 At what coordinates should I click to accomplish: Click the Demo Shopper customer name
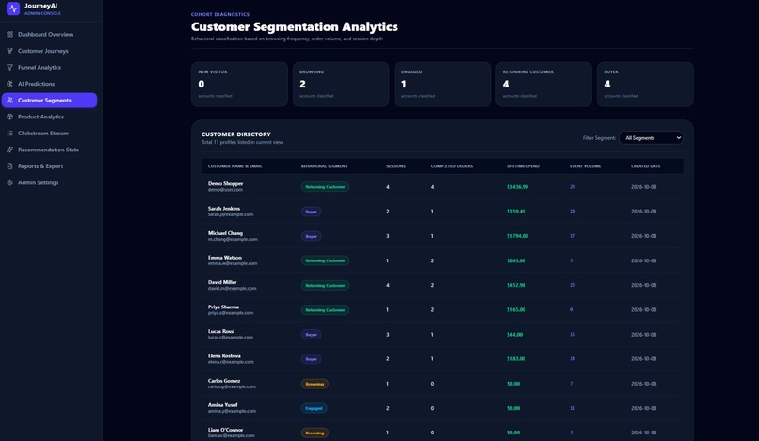click(x=226, y=183)
